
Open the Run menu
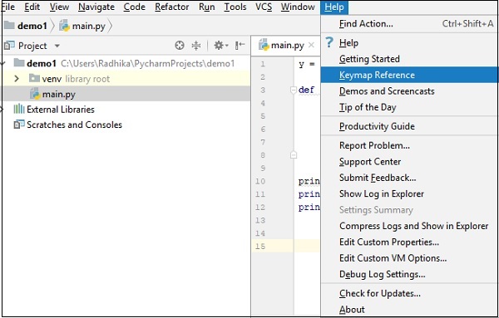(207, 7)
